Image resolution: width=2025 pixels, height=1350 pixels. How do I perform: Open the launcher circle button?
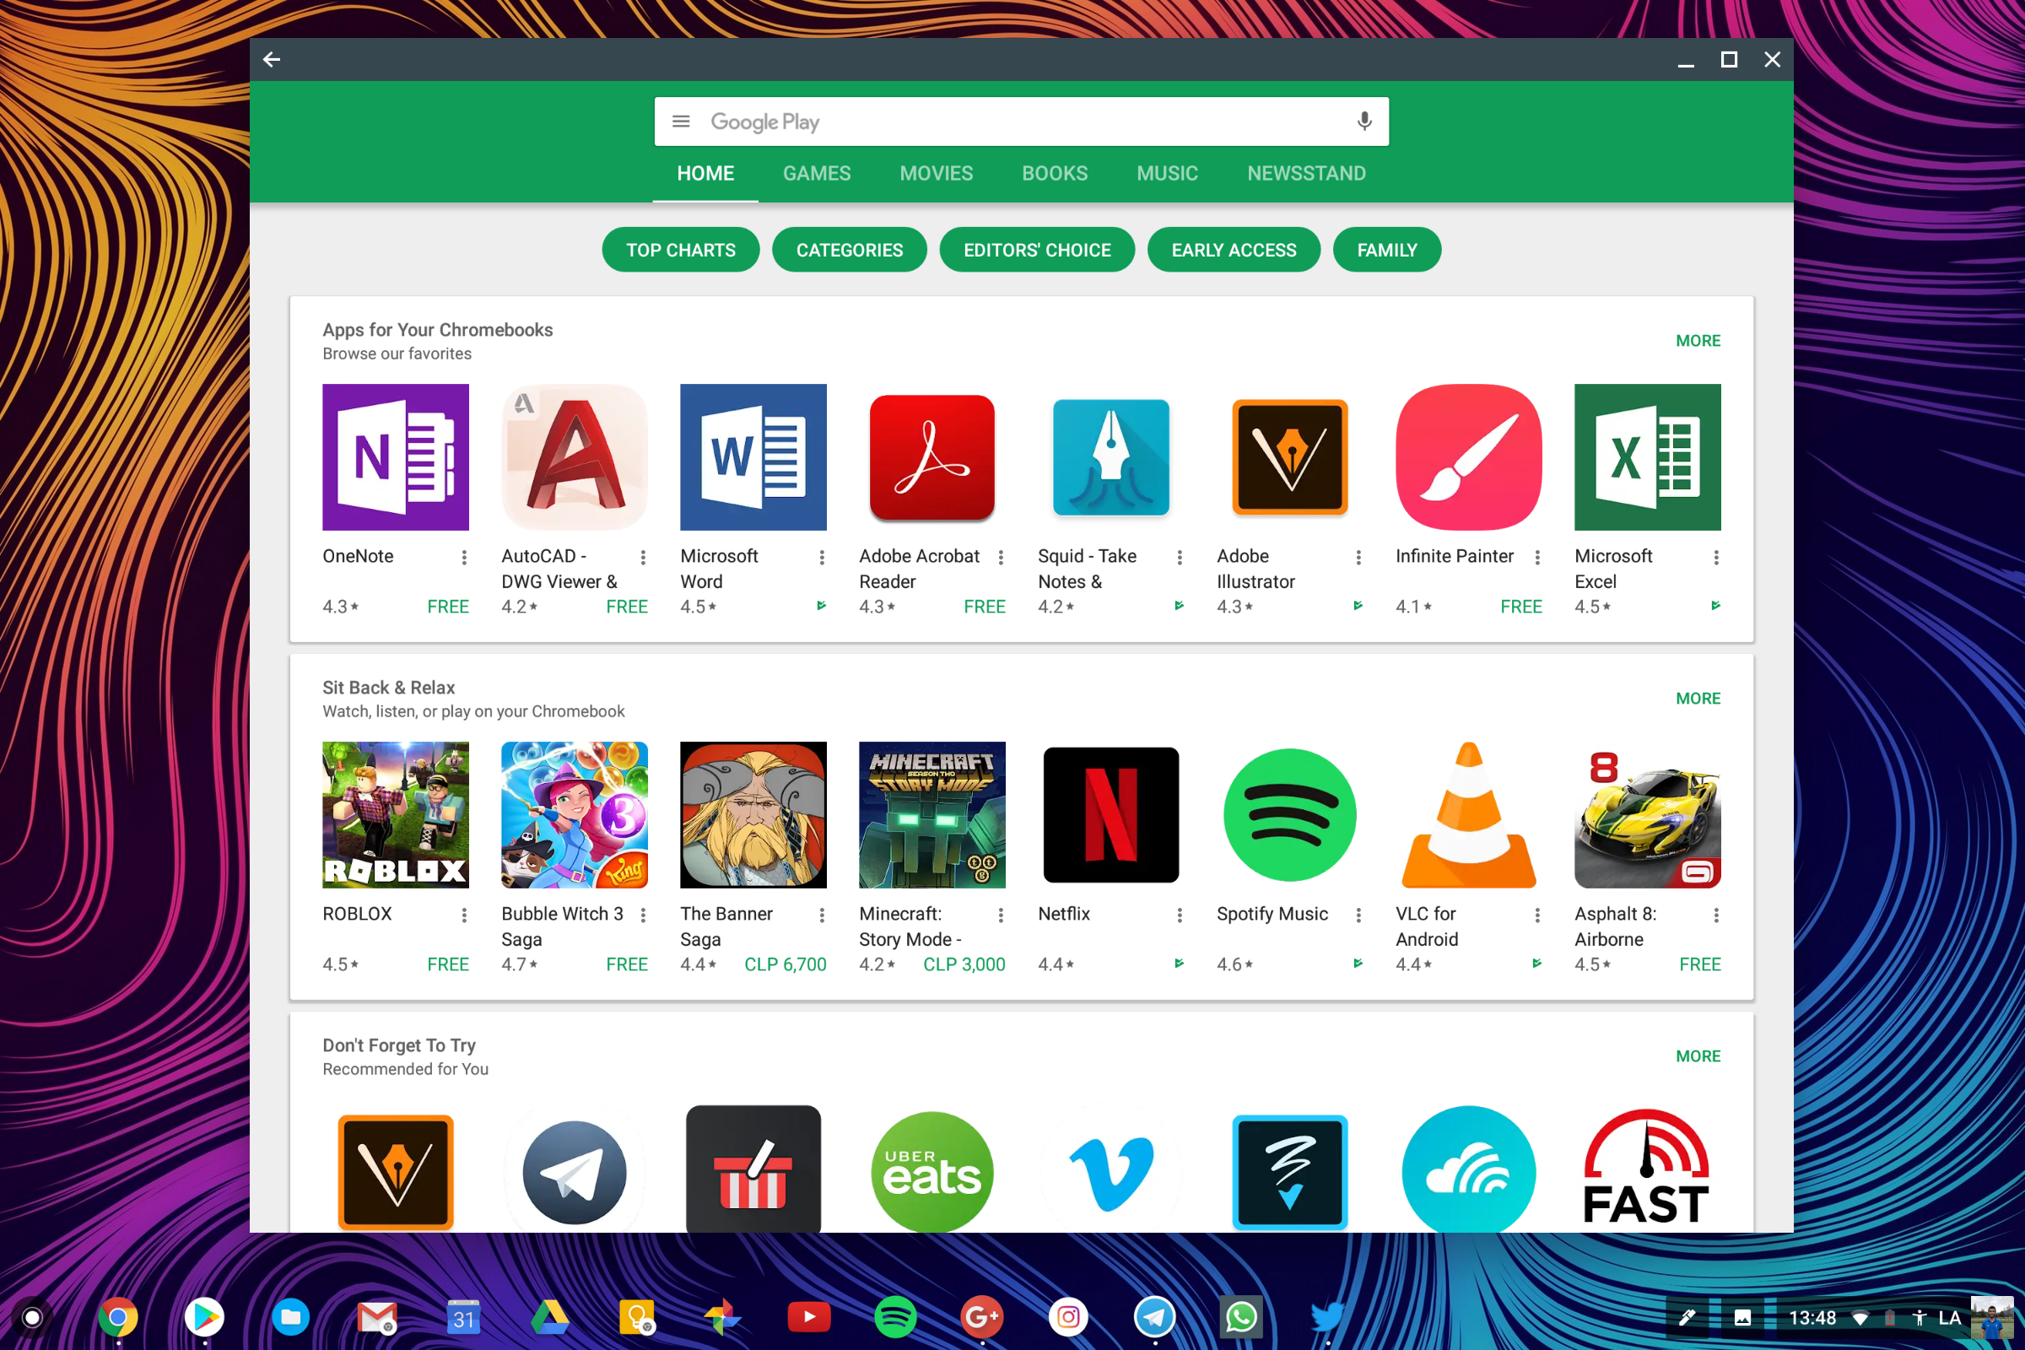[x=32, y=1317]
